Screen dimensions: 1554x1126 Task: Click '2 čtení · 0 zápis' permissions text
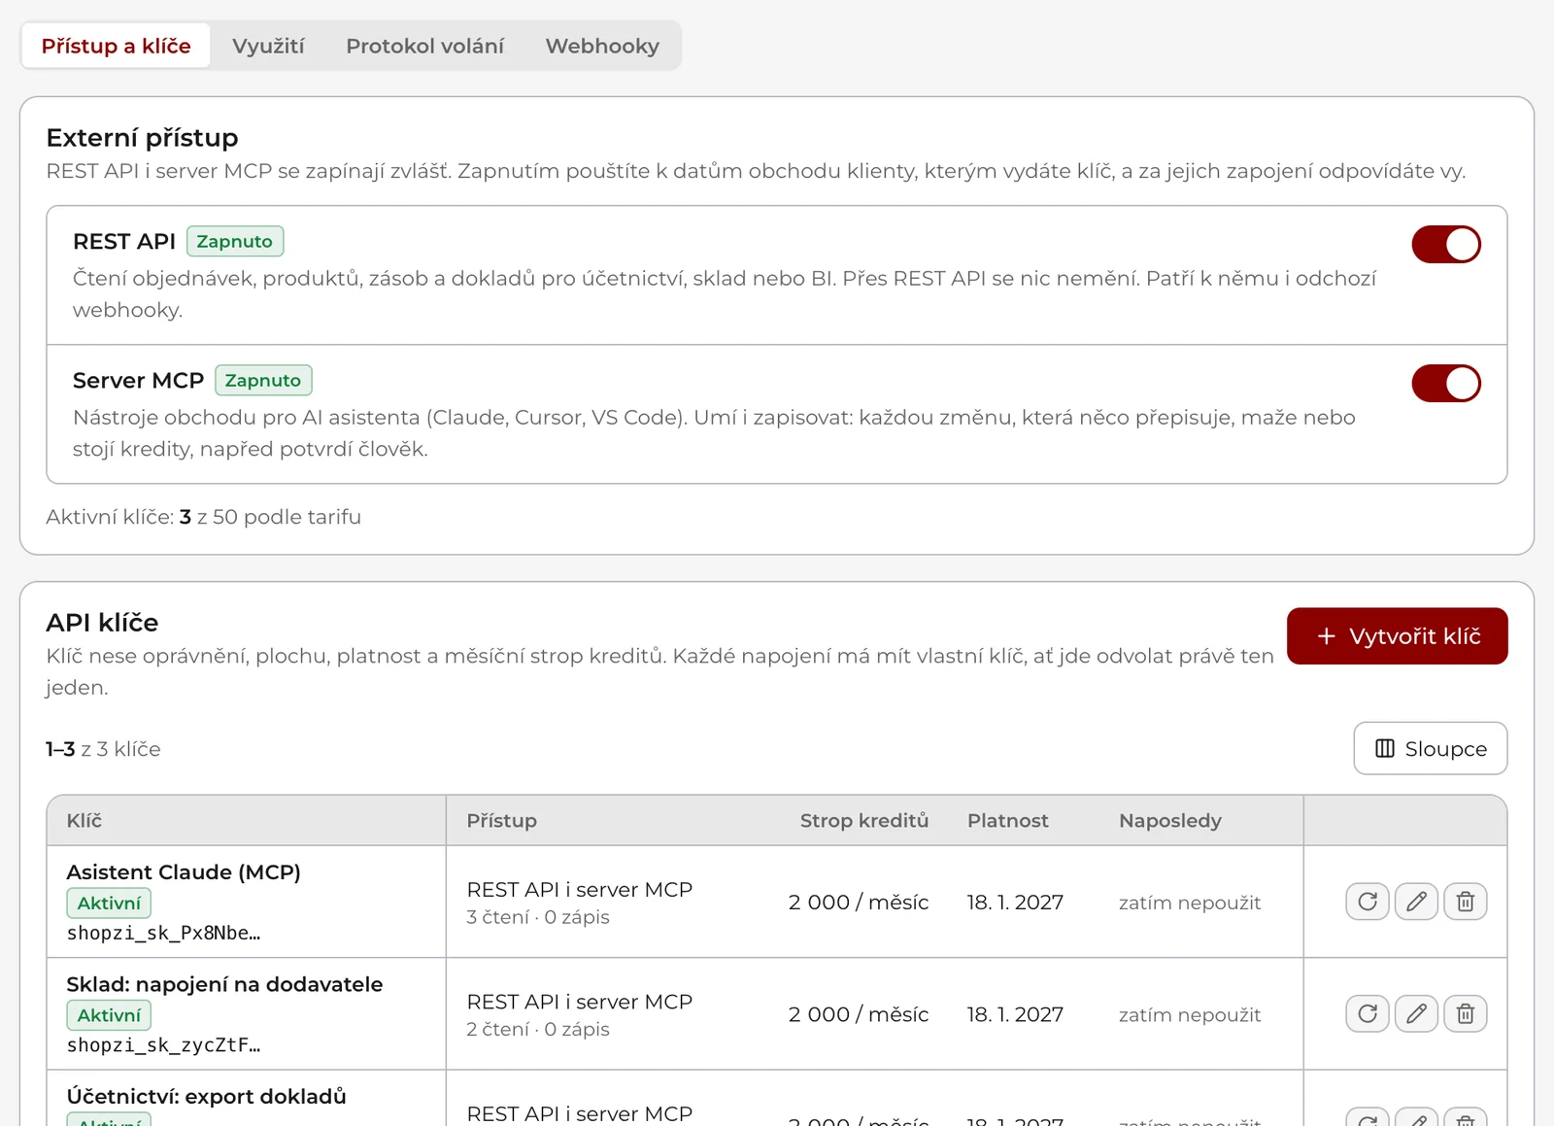pos(538,1029)
